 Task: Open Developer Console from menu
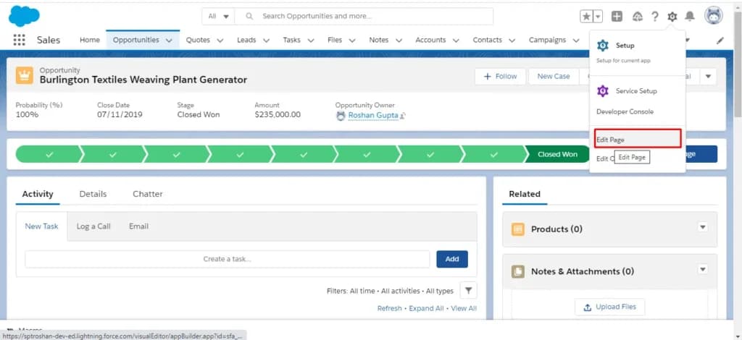pyautogui.click(x=625, y=112)
